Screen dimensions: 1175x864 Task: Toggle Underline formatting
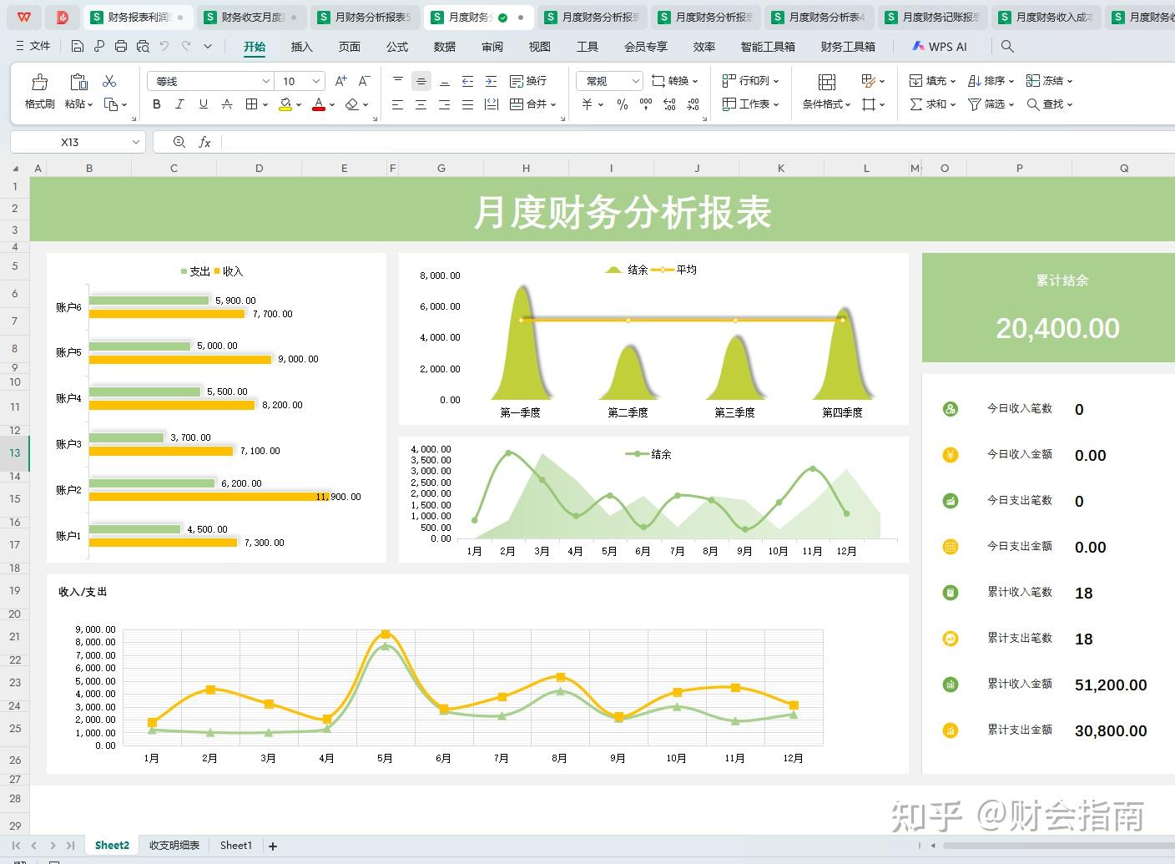(203, 104)
